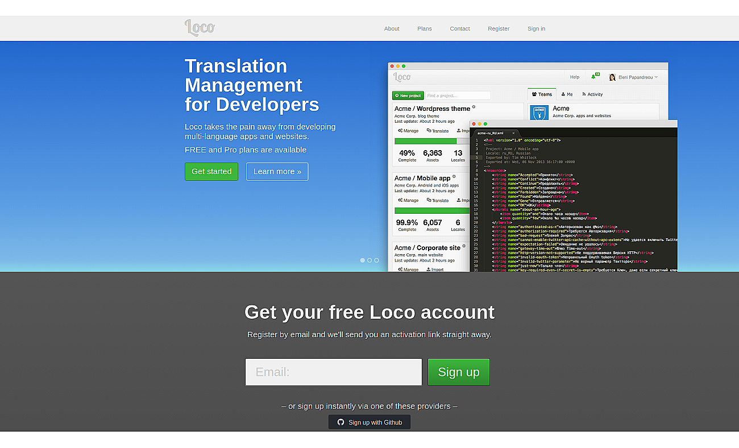
Task: Click the Loco logo in the site header
Action: coord(200,28)
